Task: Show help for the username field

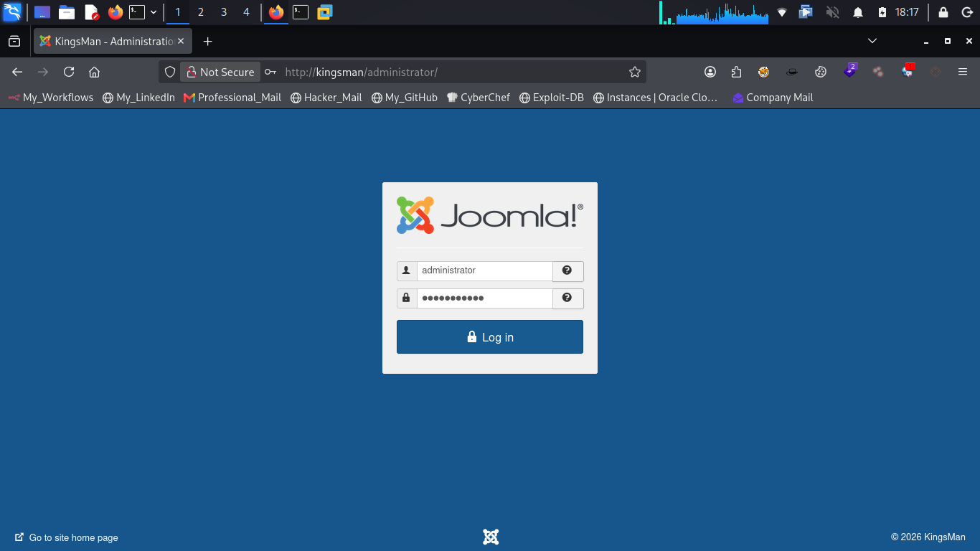Action: point(567,270)
